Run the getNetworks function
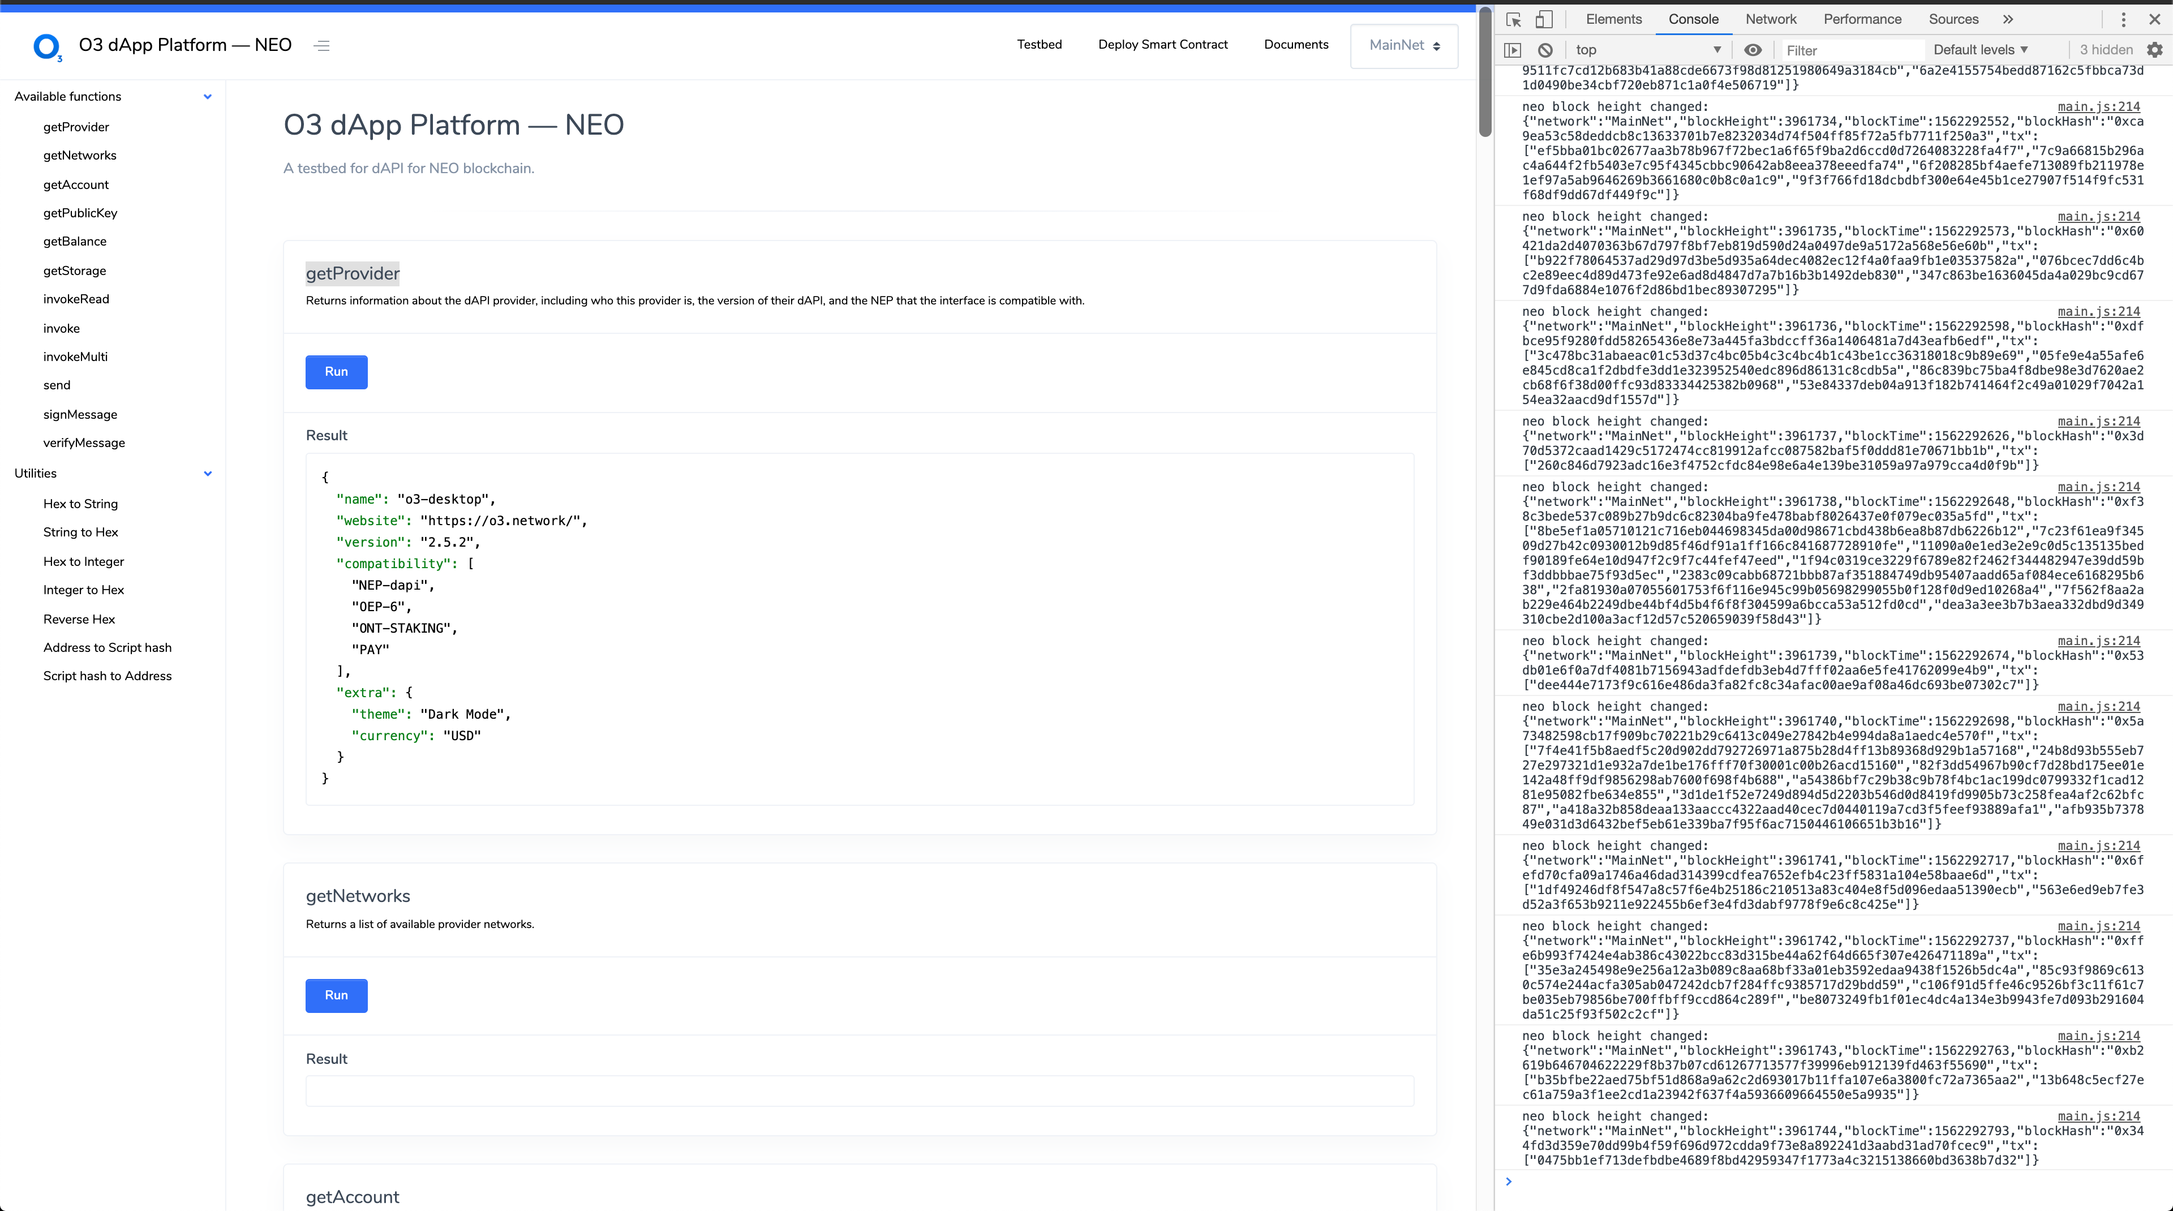 (x=336, y=996)
